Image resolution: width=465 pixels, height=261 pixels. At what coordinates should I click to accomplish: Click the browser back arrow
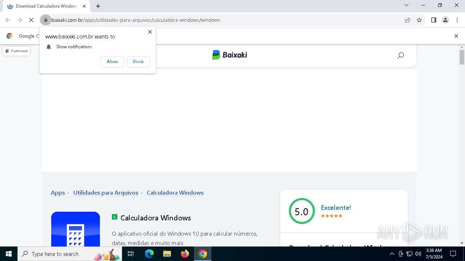click(x=8, y=20)
